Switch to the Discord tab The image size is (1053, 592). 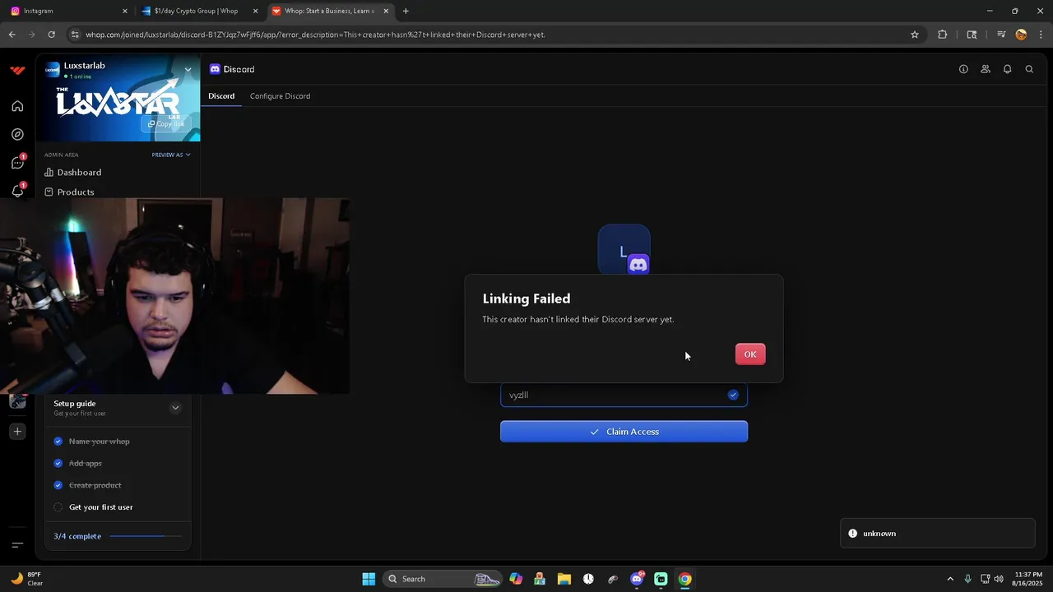point(221,96)
